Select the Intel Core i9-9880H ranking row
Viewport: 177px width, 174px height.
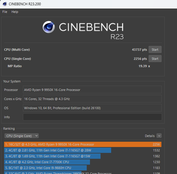(83, 168)
